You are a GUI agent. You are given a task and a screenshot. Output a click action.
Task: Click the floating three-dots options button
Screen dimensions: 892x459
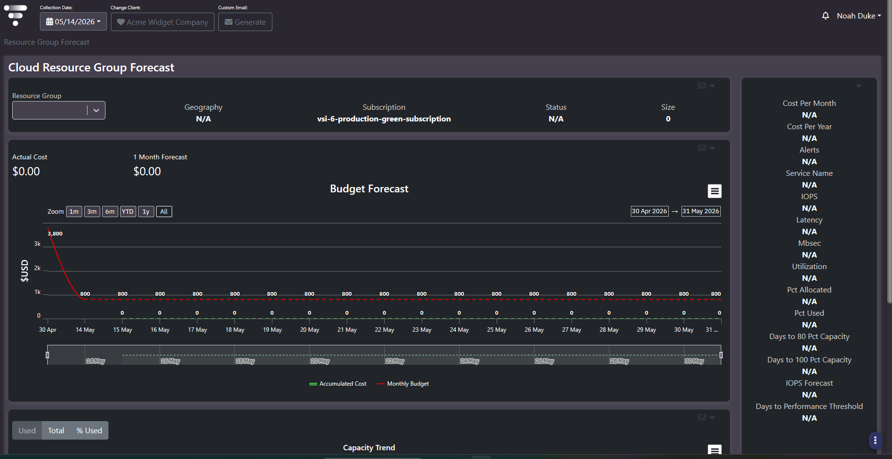pyautogui.click(x=875, y=440)
